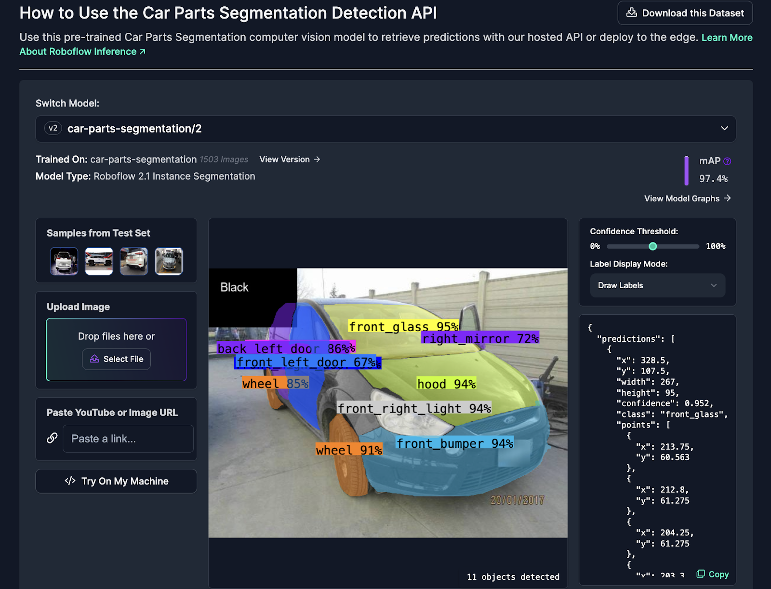Open the View Version link
The height and width of the screenshot is (589, 771).
(290, 160)
